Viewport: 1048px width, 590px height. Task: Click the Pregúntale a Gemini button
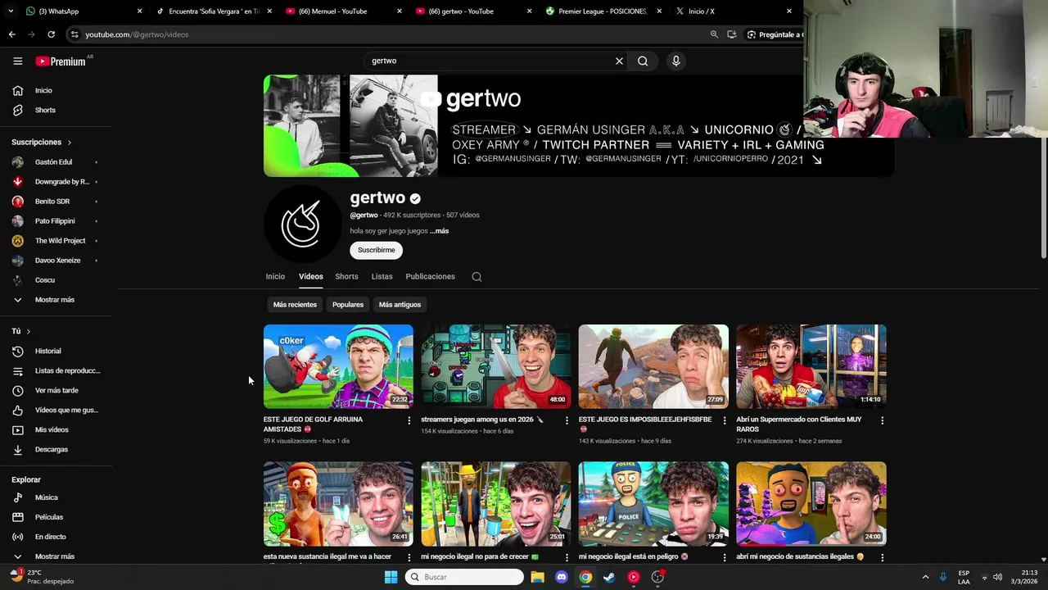coord(774,34)
